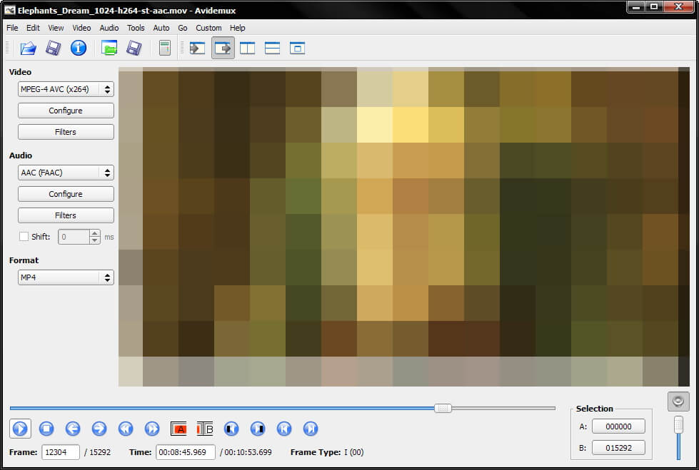This screenshot has height=470, width=699.
Task: Toggle the side-by-side view mode
Action: point(247,48)
